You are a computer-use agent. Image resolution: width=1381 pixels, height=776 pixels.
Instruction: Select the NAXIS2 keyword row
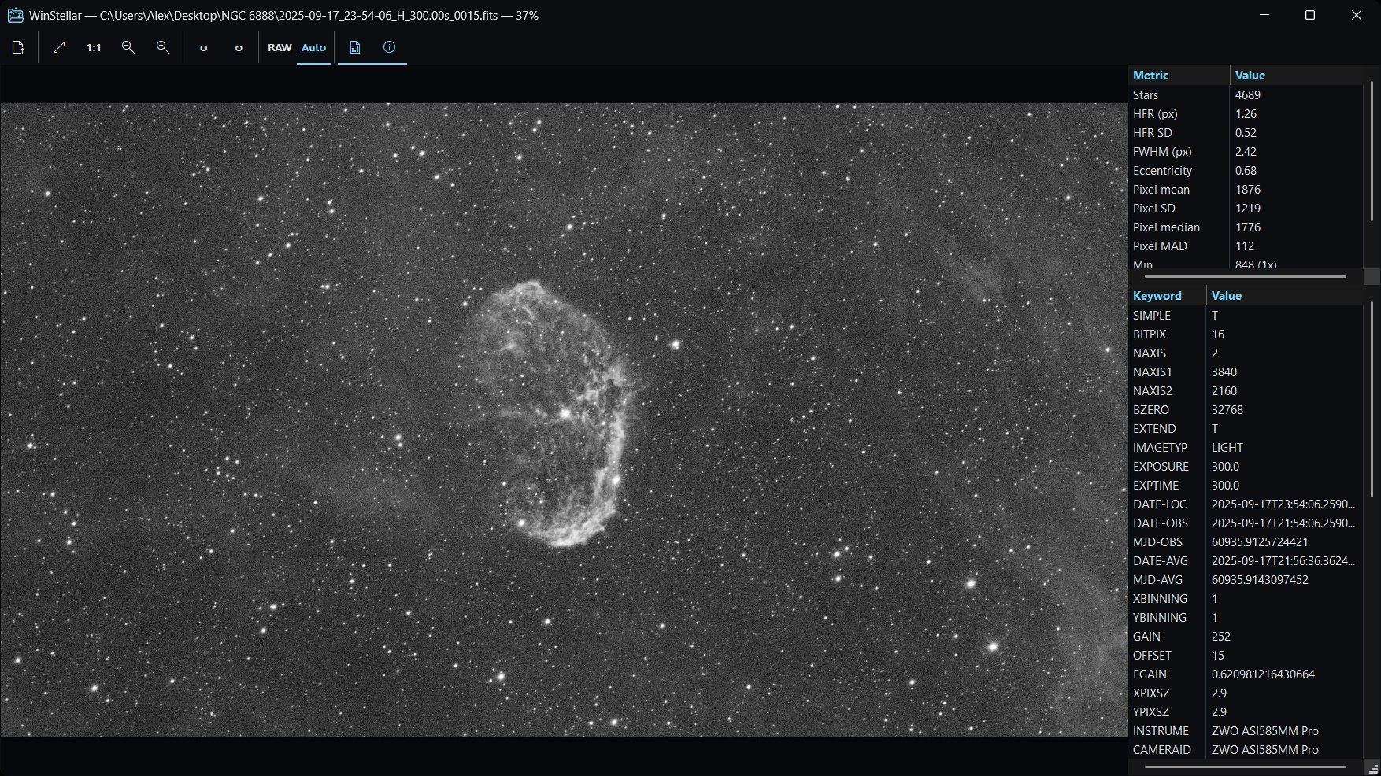[1246, 390]
